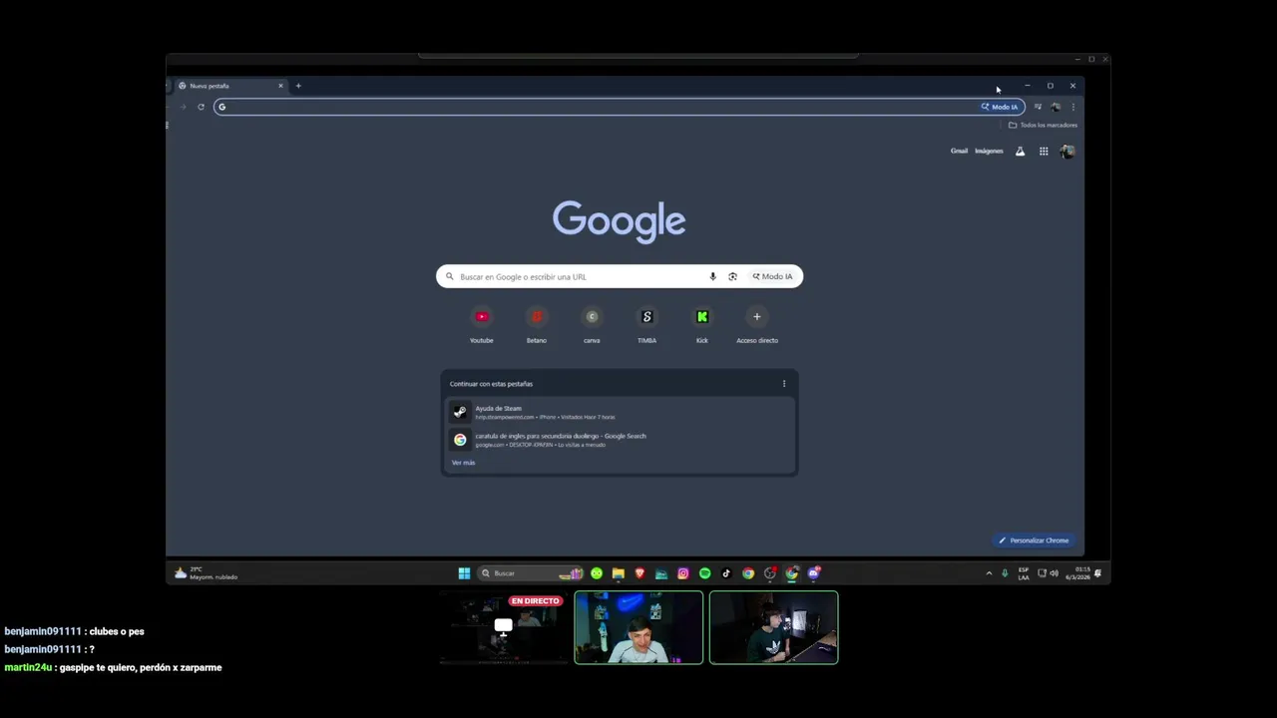
Task: Open Instagram from taskbar
Action: 683,573
